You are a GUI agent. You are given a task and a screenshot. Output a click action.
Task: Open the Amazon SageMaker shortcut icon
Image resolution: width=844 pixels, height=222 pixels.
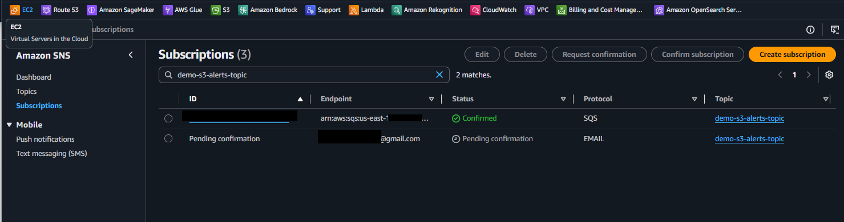point(91,10)
